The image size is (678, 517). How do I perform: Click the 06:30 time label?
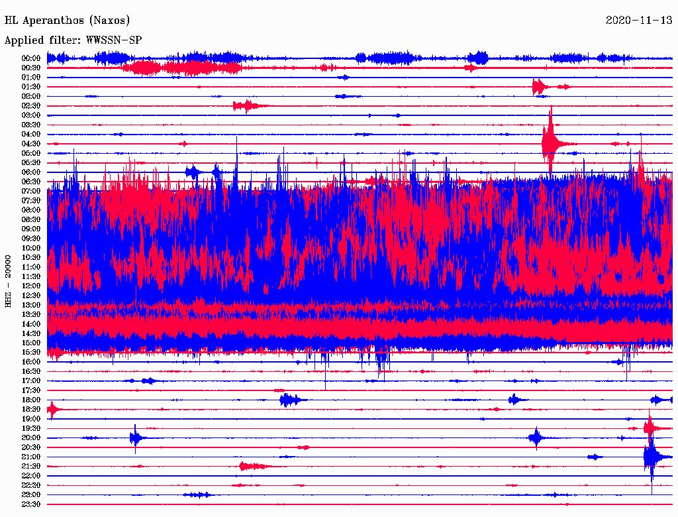31,182
